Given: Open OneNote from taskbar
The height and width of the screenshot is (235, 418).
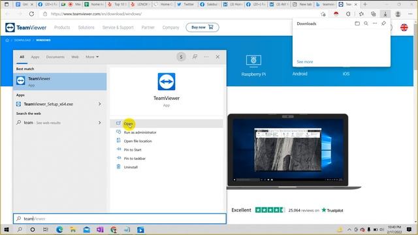Looking at the screenshot, I should [x=100, y=229].
